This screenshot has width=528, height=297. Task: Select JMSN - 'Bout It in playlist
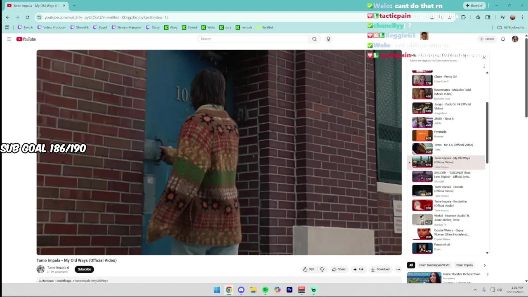pos(446,122)
